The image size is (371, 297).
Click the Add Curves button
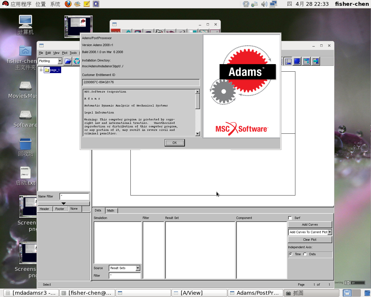(310, 224)
